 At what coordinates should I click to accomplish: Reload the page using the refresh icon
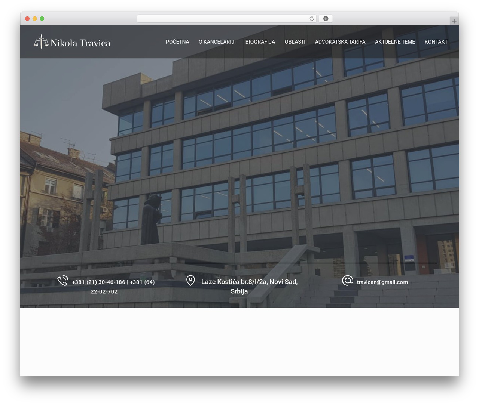point(311,19)
